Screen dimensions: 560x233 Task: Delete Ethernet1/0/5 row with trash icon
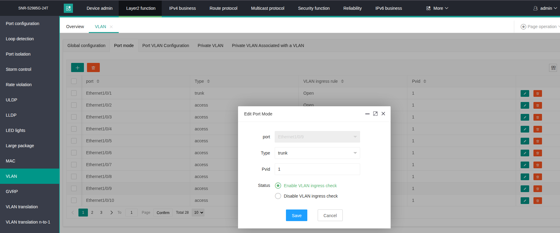point(538,141)
